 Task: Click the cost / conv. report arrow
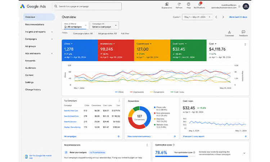tap(246, 136)
